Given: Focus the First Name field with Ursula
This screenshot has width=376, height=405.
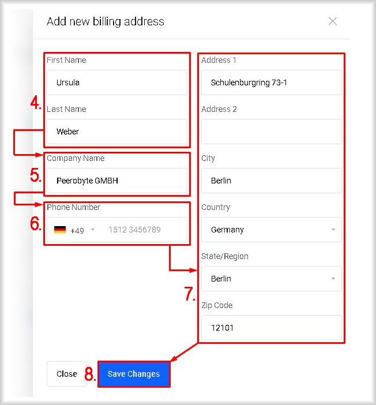Looking at the screenshot, I should pos(117,82).
